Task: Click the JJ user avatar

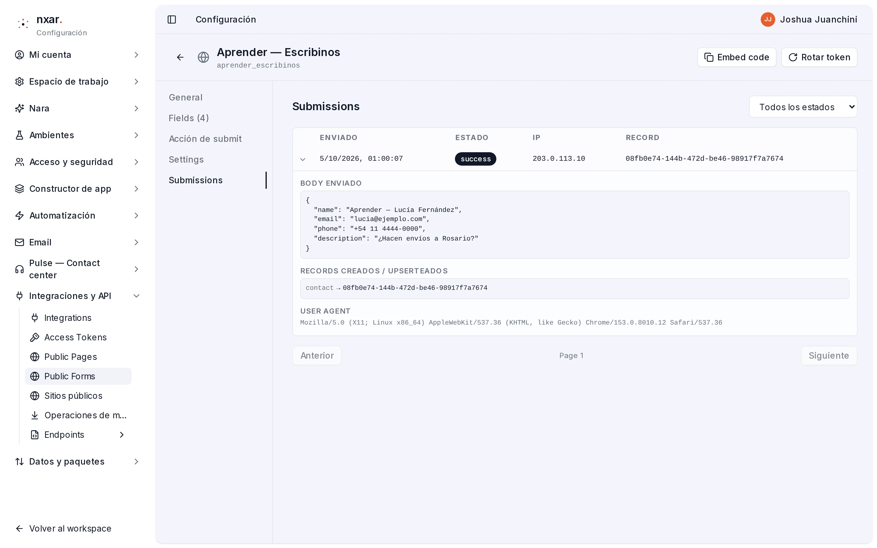Action: (x=768, y=19)
